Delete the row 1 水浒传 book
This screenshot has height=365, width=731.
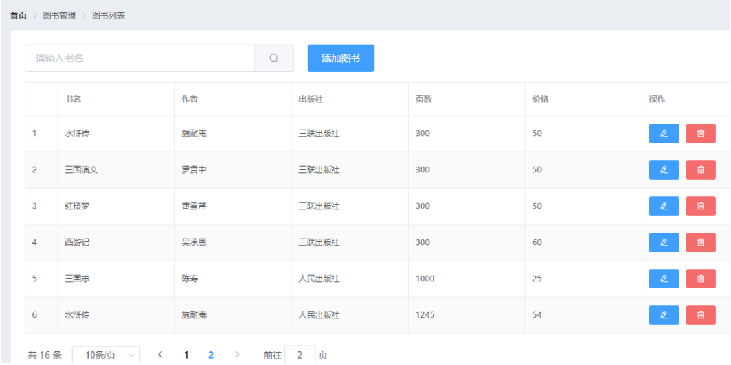[x=701, y=134]
